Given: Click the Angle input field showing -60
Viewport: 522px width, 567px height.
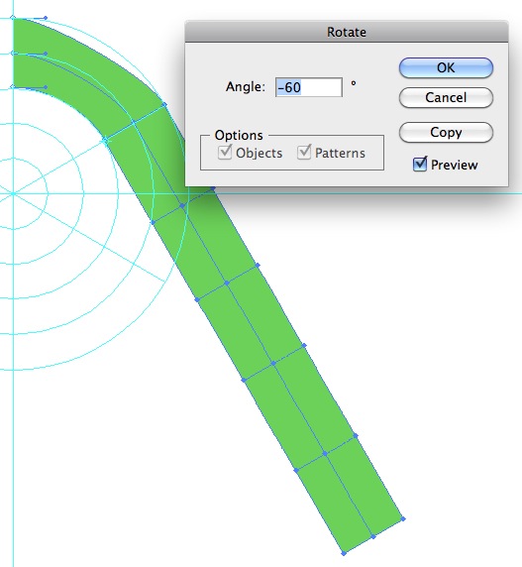Looking at the screenshot, I should (308, 87).
